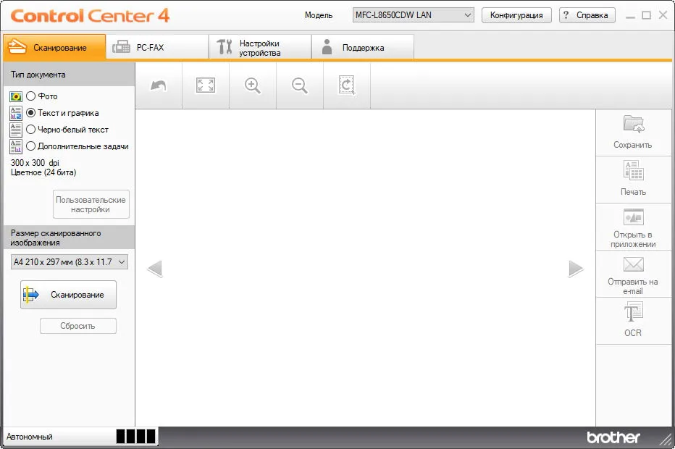Screen dimensions: 675x449
Task: Choose Черно-белый текст radio option
Action: coord(30,129)
